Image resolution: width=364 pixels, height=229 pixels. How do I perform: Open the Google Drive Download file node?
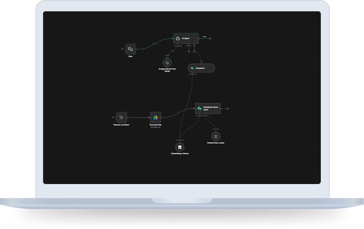[155, 117]
